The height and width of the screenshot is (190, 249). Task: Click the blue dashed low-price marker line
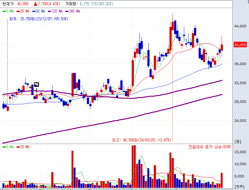coord(7,61)
